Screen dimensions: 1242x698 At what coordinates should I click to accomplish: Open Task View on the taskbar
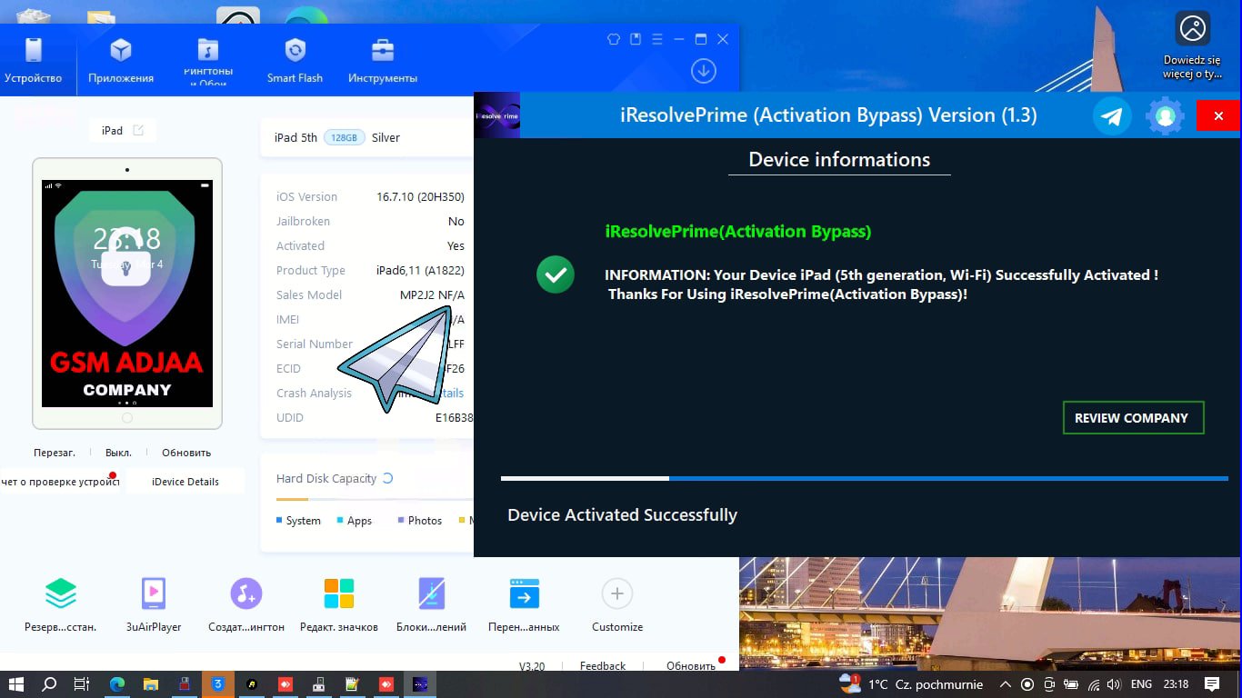point(82,684)
